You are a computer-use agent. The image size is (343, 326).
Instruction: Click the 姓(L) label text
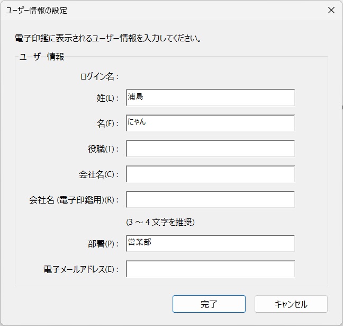[105, 98]
